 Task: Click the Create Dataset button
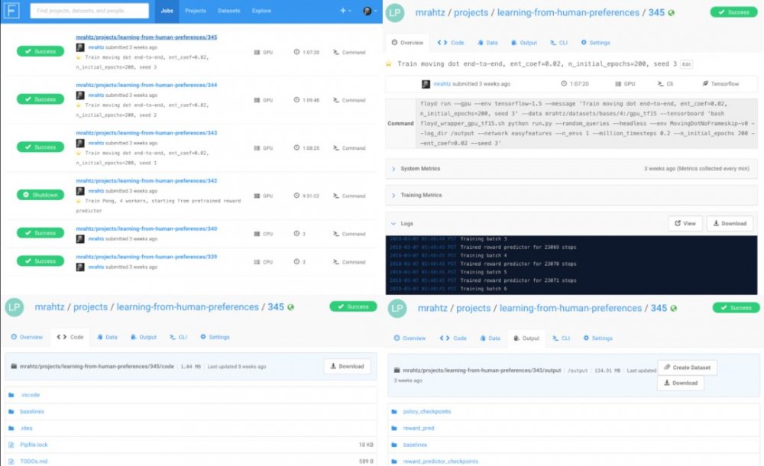pos(687,367)
